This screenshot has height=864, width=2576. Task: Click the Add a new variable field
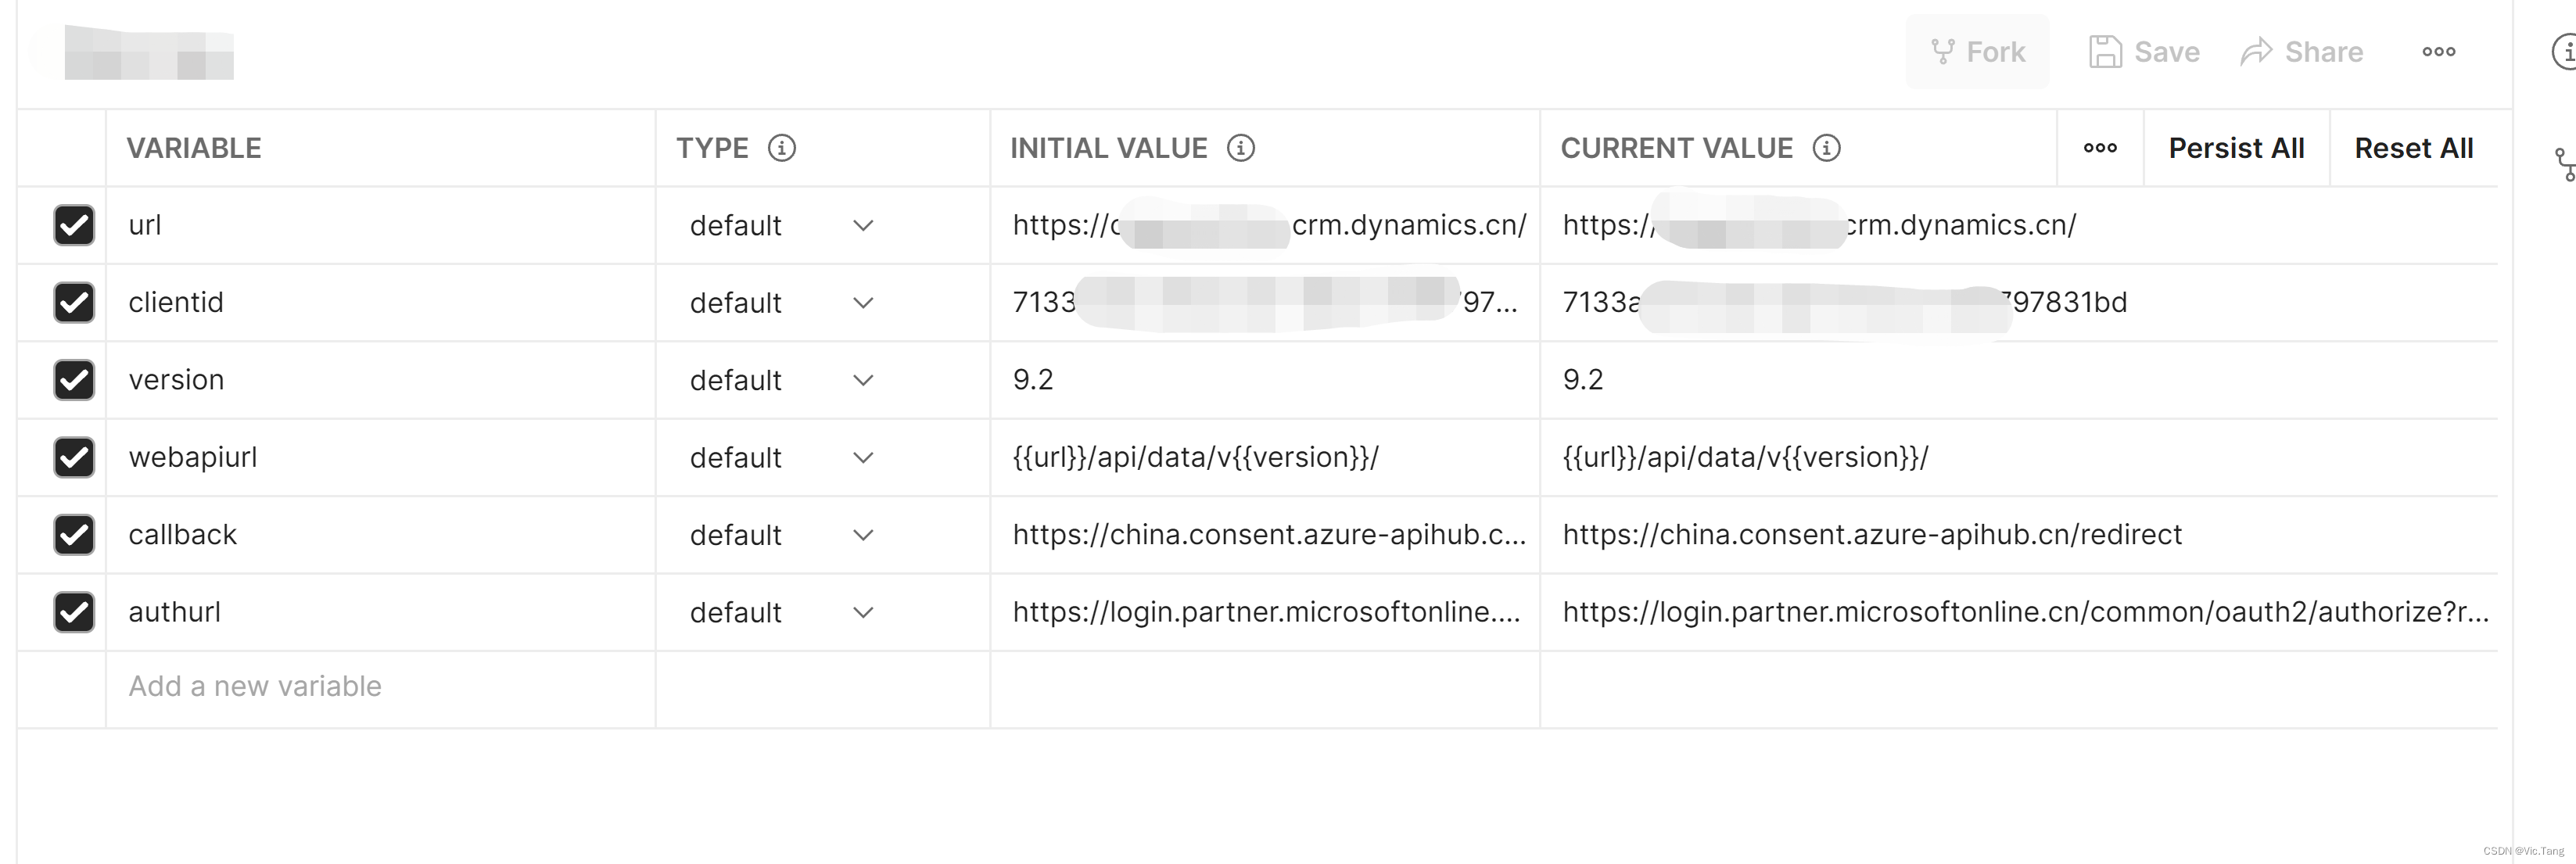click(x=253, y=686)
